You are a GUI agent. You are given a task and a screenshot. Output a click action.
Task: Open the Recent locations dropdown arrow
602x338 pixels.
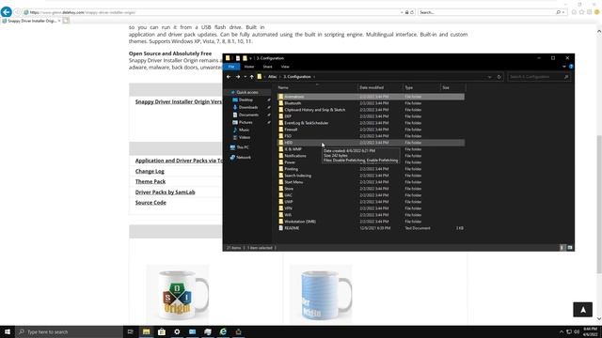[x=245, y=77]
